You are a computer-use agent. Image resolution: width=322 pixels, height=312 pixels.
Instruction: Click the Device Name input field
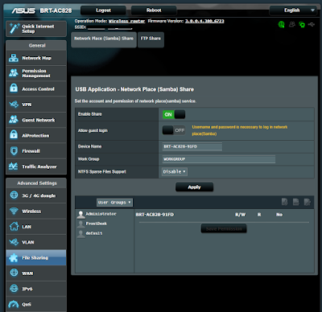coord(192,146)
